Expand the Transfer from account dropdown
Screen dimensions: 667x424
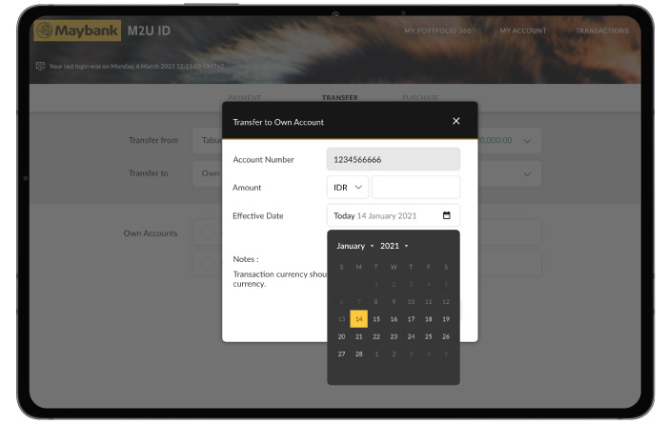coord(527,141)
